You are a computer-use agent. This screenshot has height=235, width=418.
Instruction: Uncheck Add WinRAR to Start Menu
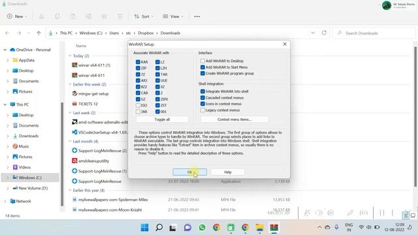coord(202,67)
